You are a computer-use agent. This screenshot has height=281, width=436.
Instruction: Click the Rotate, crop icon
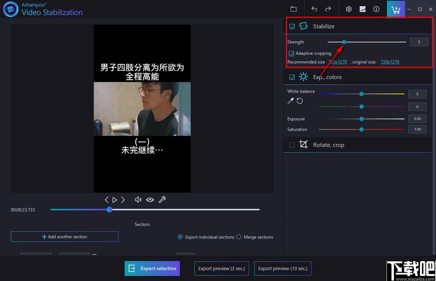point(303,145)
